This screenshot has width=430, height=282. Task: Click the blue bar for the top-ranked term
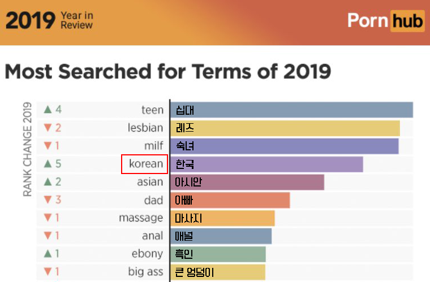[x=291, y=110]
